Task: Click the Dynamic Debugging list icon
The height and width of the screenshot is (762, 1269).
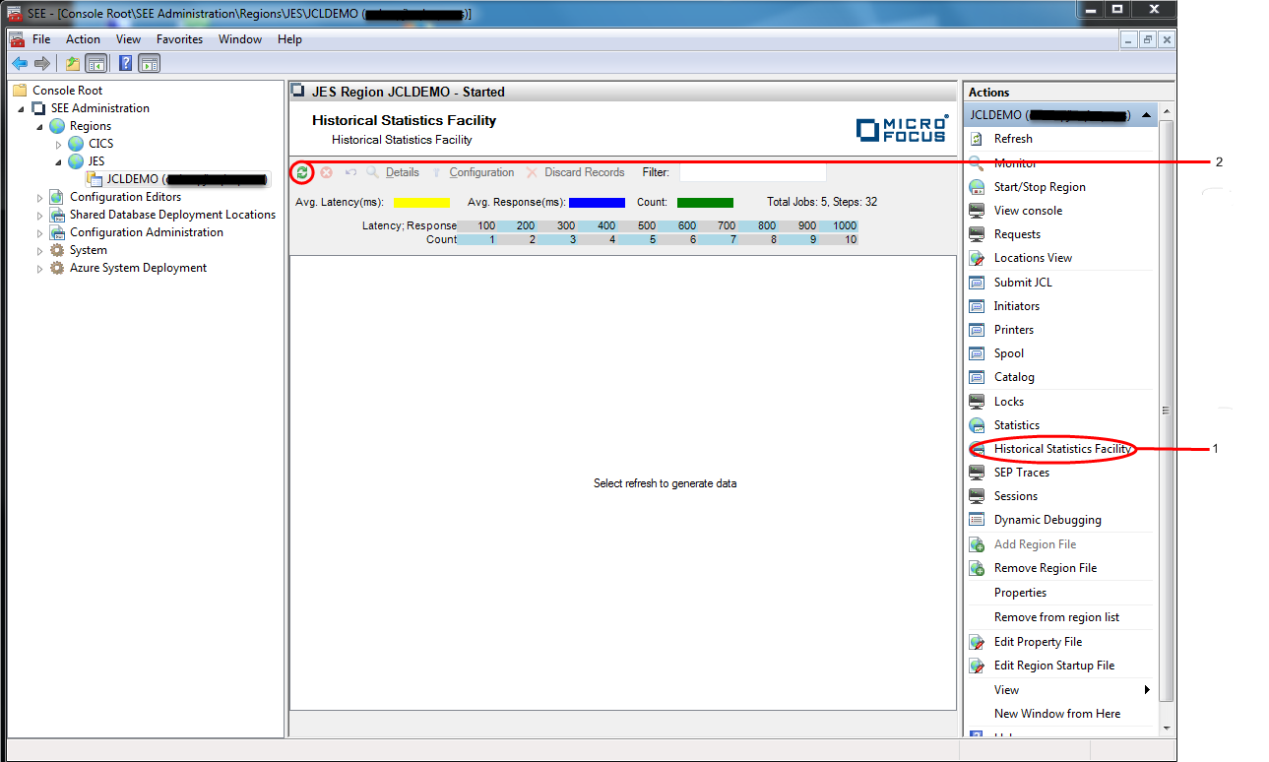Action: (x=977, y=520)
